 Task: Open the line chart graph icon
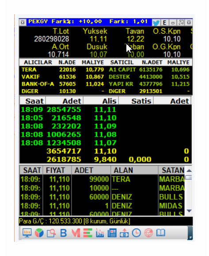click(x=100, y=233)
